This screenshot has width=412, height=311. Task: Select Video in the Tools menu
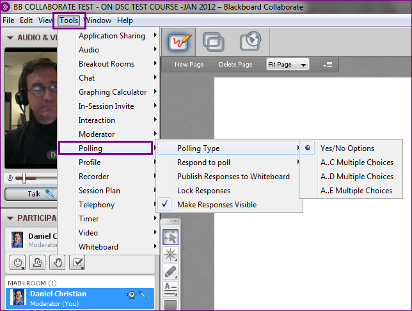[x=108, y=233]
